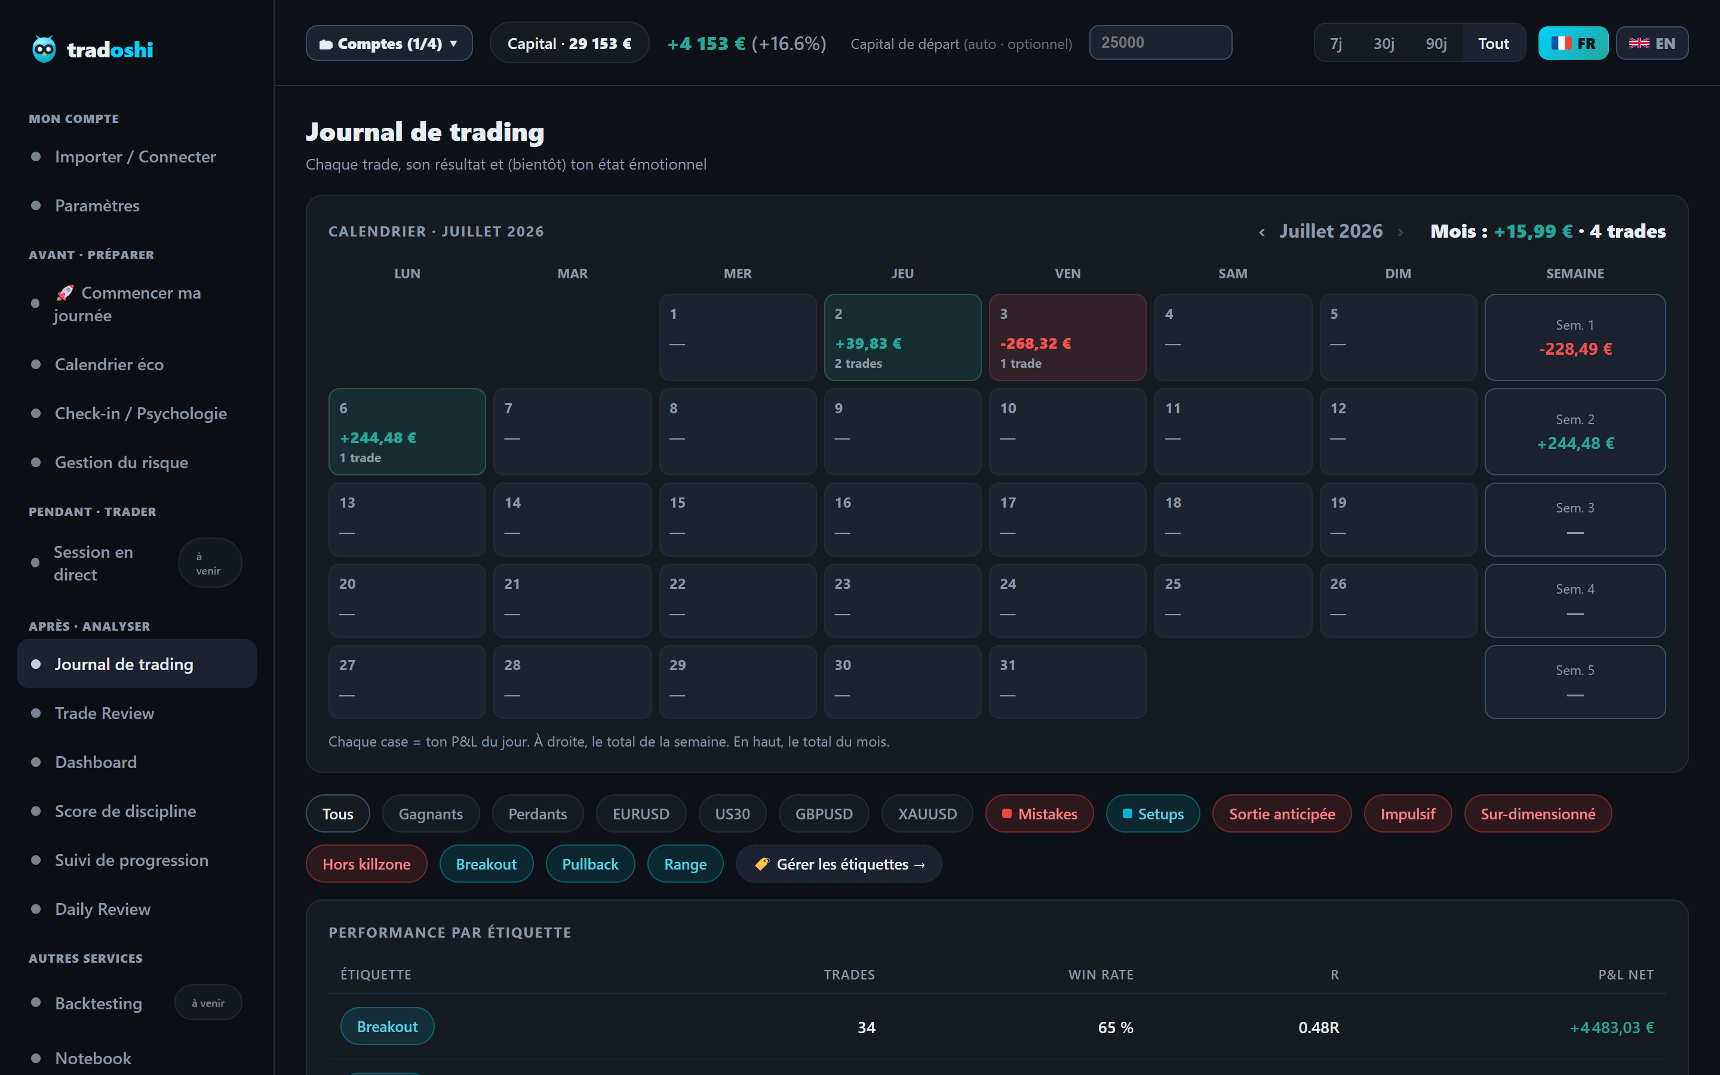Image resolution: width=1720 pixels, height=1075 pixels.
Task: Select the 7j period filter
Action: click(x=1335, y=44)
